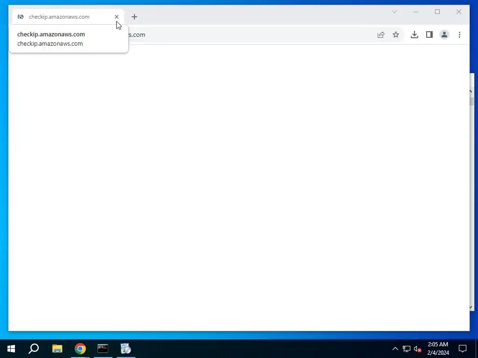Open the Windows Start menu
Screen dimensions: 478x358
(11, 349)
